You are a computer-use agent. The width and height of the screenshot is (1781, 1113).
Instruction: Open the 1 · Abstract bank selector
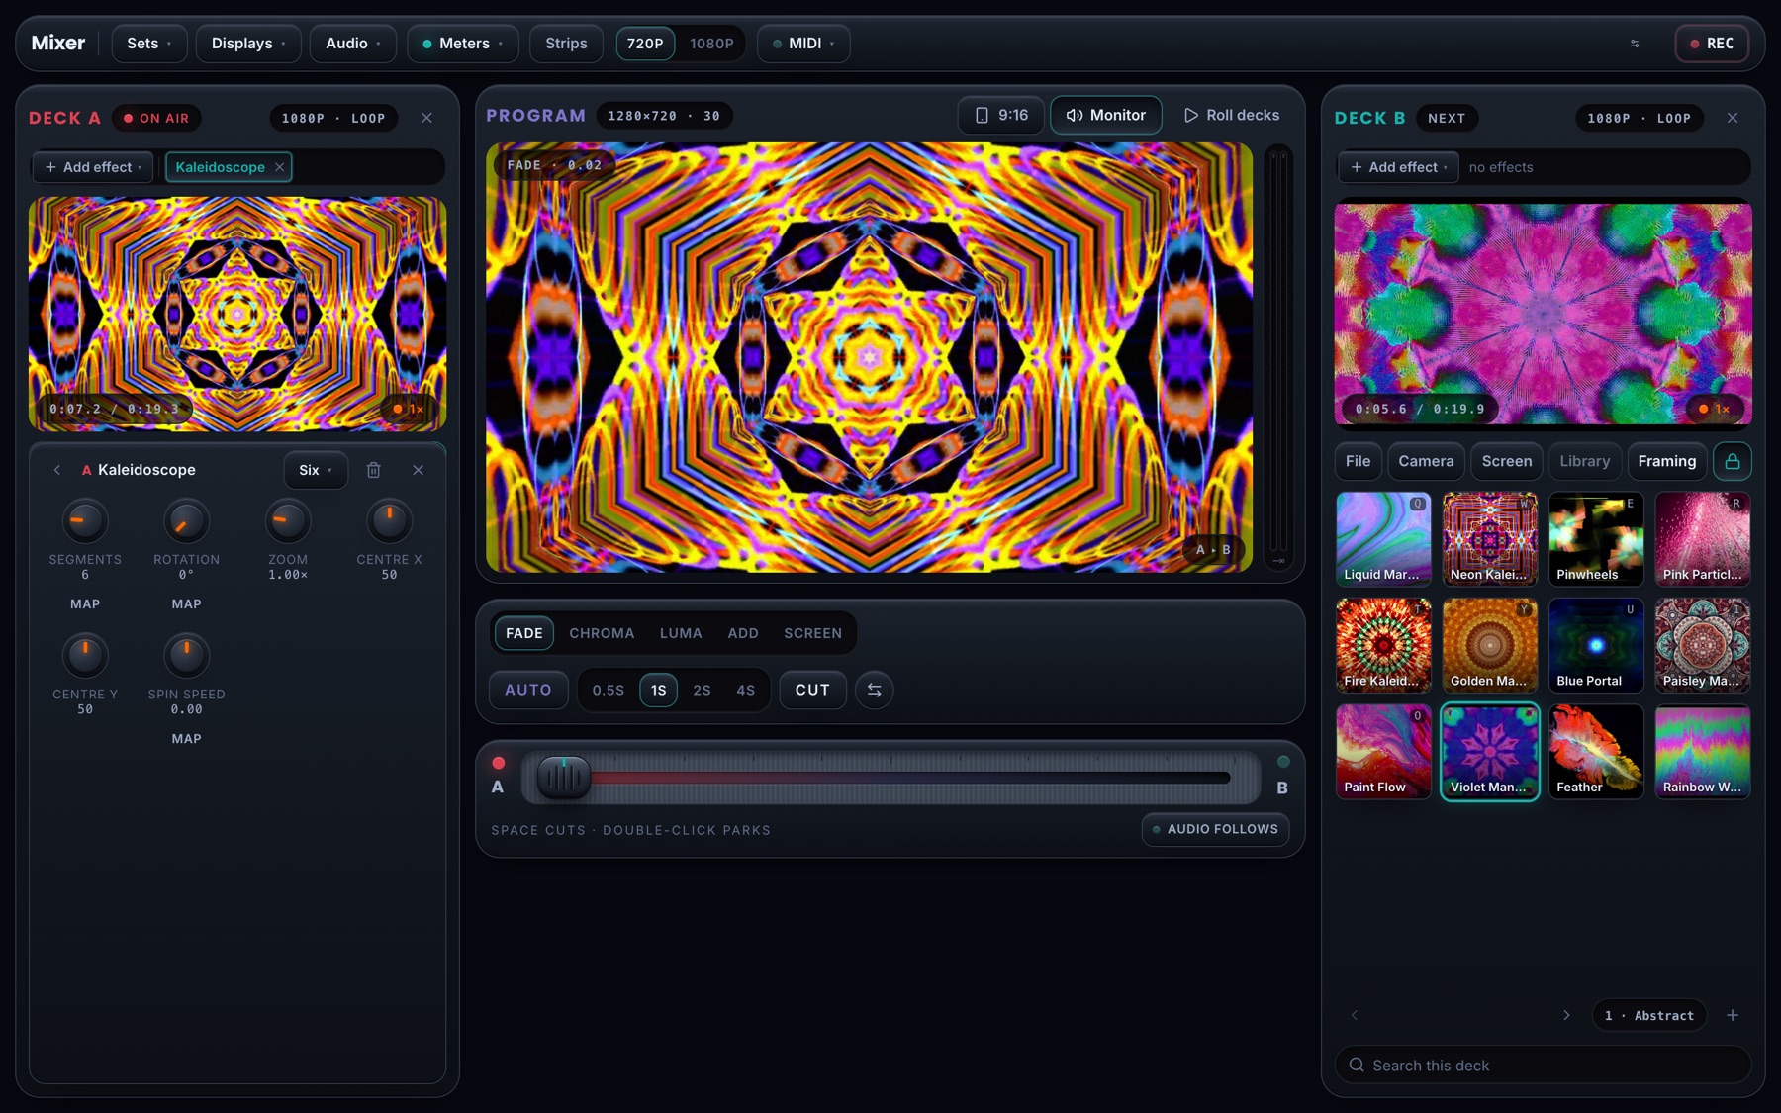pos(1649,1015)
